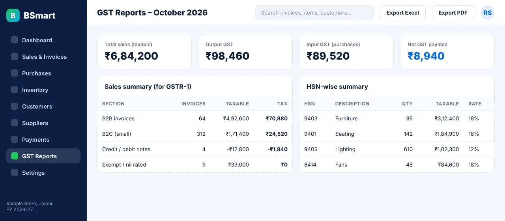
Task: Click the Inventory sidebar icon
Action: pyautogui.click(x=15, y=90)
